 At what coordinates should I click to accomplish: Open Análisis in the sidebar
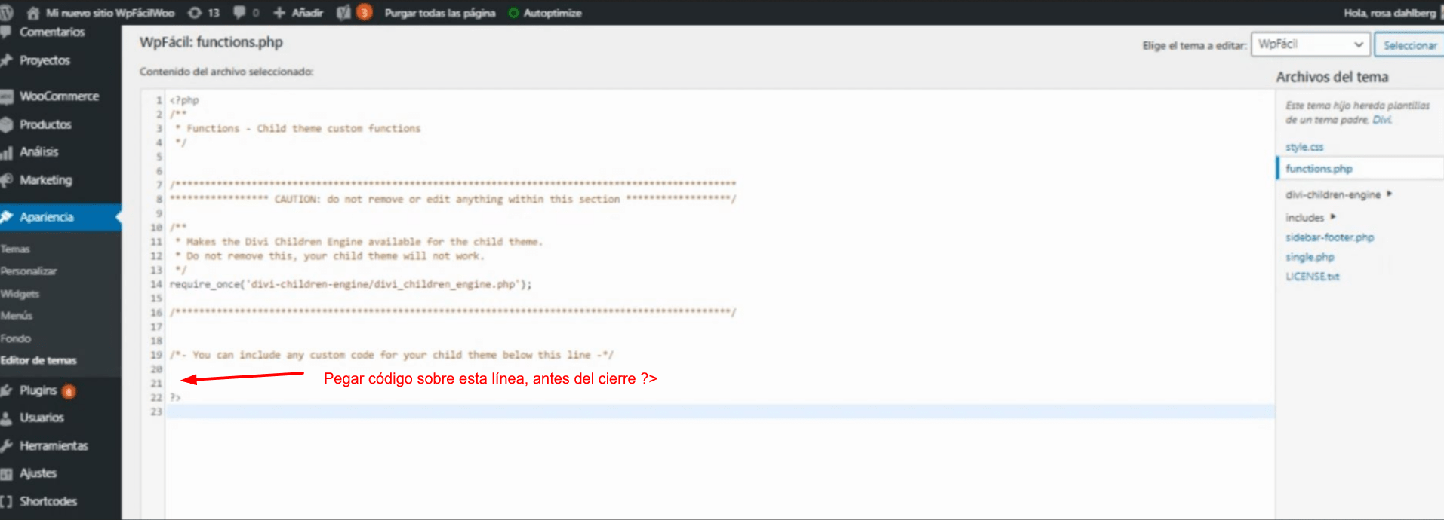click(38, 152)
